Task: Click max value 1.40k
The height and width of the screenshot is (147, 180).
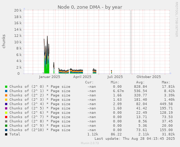Action: click(169, 100)
